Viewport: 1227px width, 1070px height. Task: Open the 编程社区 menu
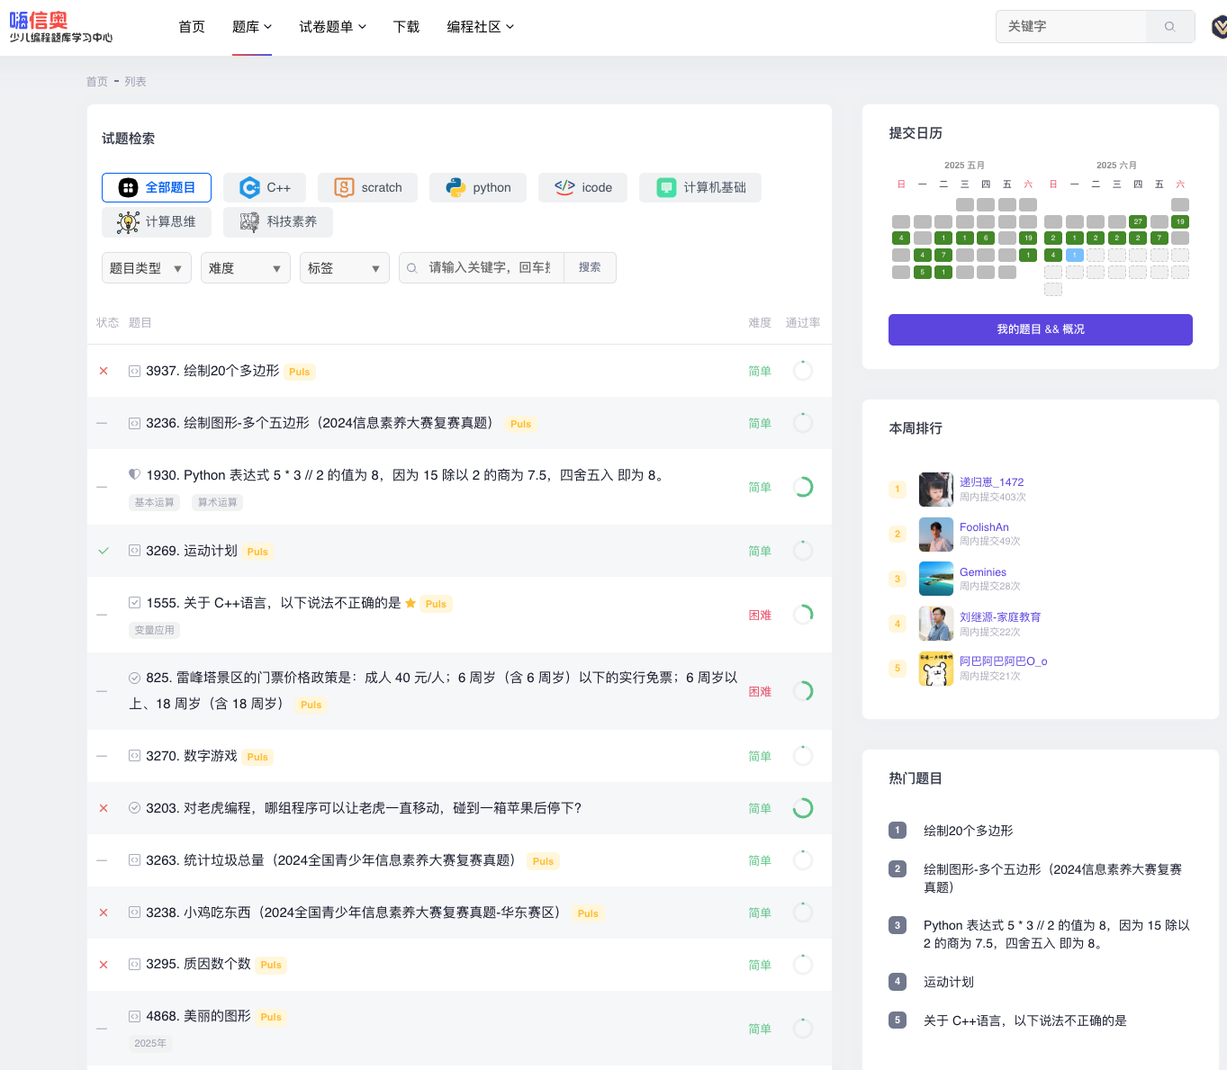coord(481,27)
